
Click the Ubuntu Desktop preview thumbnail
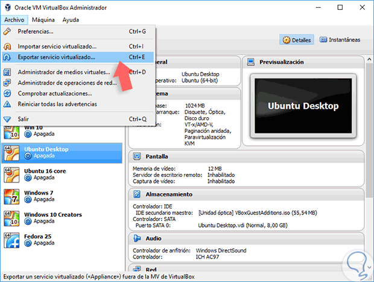303,106
